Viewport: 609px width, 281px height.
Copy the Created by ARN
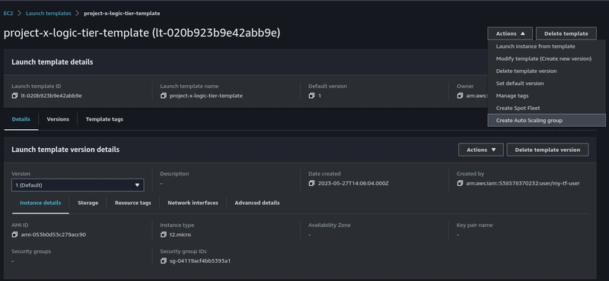point(461,183)
